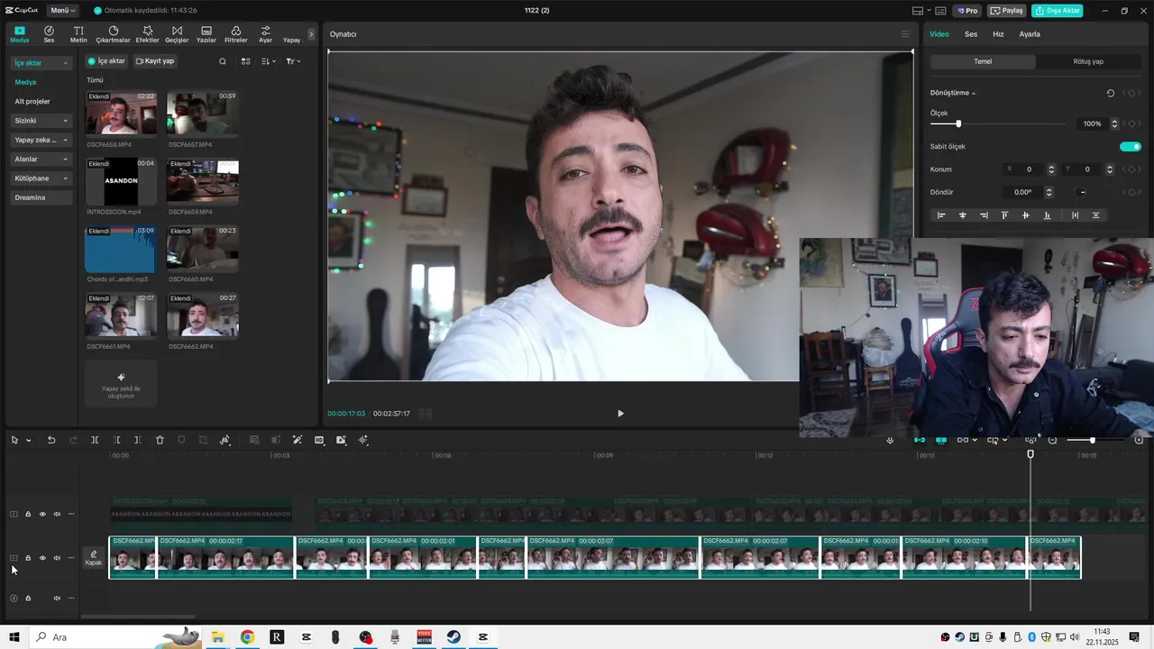Open the Filtreler tab
Screen dimensions: 1154x649
(x=235, y=34)
